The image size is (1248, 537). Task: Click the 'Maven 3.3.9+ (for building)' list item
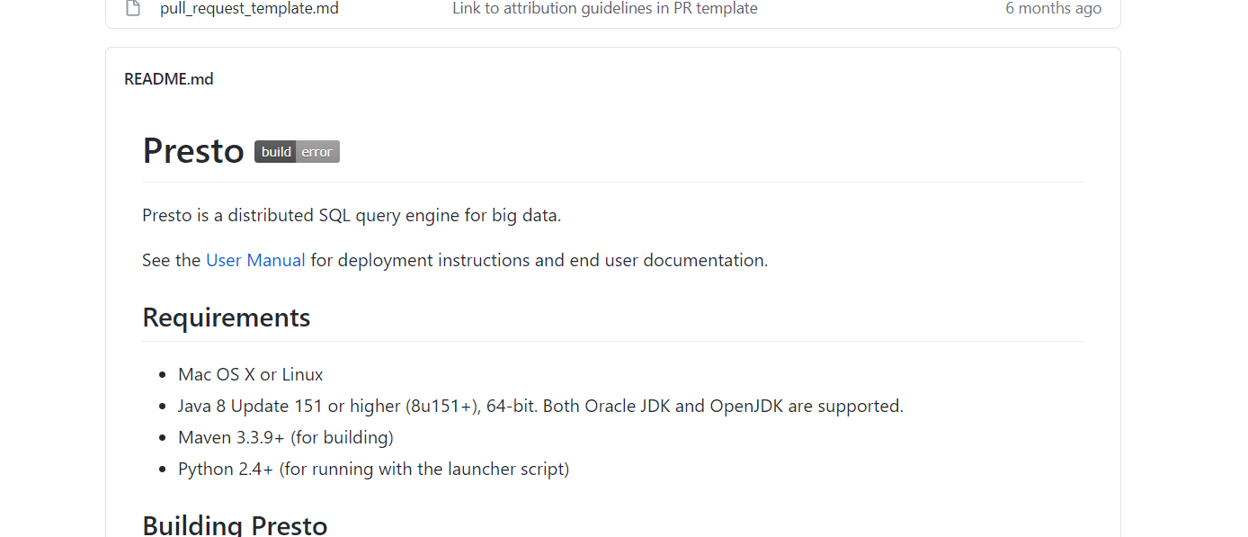pos(286,438)
